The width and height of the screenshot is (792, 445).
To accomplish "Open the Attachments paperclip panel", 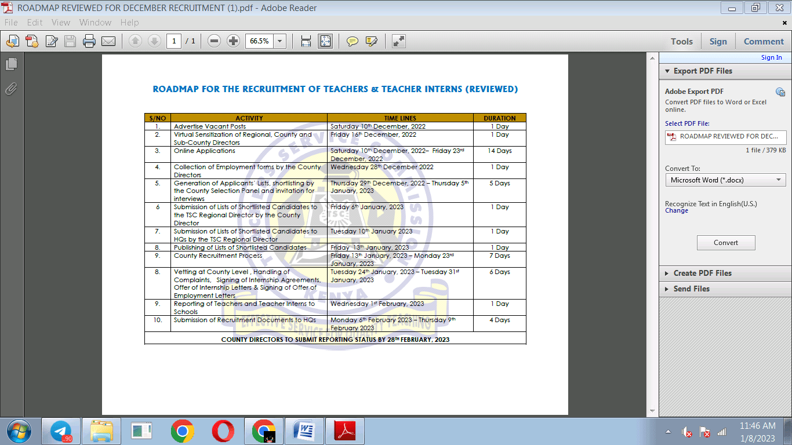I will tap(11, 89).
